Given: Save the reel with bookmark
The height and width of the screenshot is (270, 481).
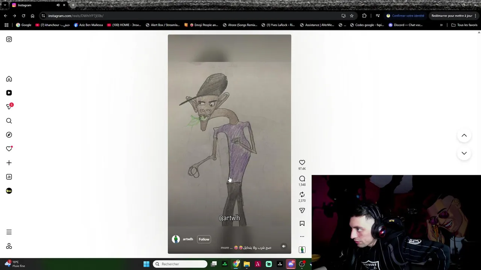Looking at the screenshot, I should pos(302,223).
